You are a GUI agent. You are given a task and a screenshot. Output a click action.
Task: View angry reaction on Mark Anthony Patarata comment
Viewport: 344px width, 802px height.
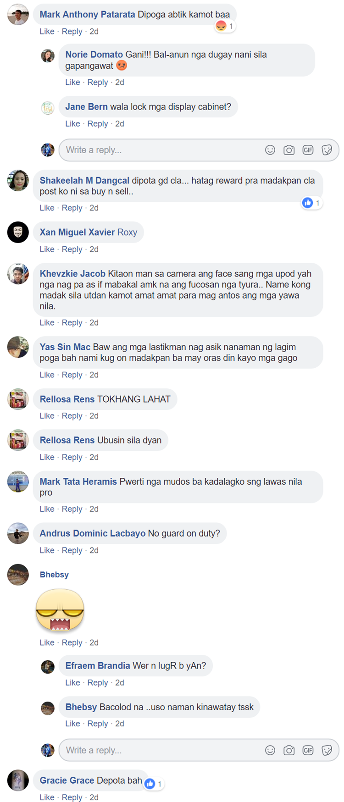point(225,26)
